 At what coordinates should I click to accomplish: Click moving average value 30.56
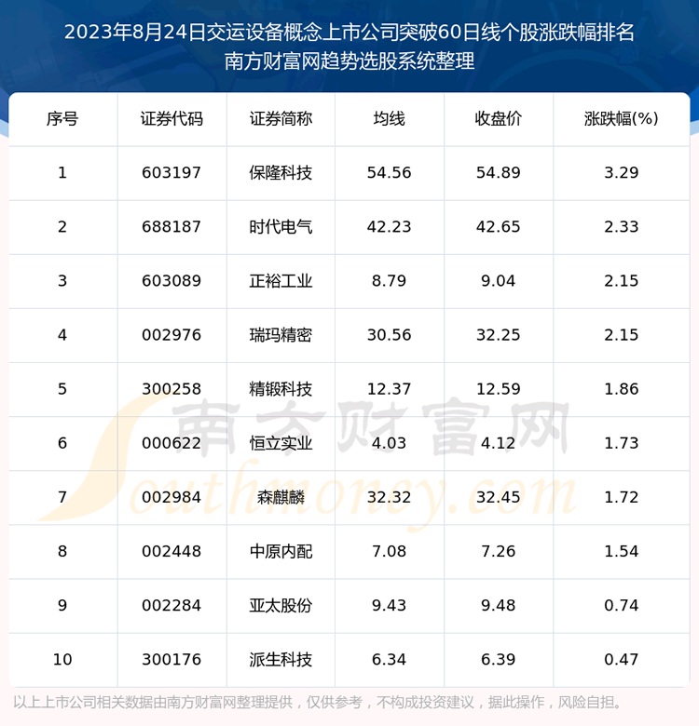pyautogui.click(x=389, y=335)
